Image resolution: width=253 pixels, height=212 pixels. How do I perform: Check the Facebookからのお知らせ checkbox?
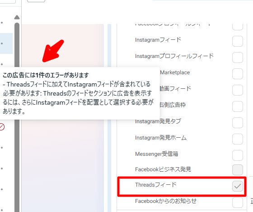coord(238,202)
